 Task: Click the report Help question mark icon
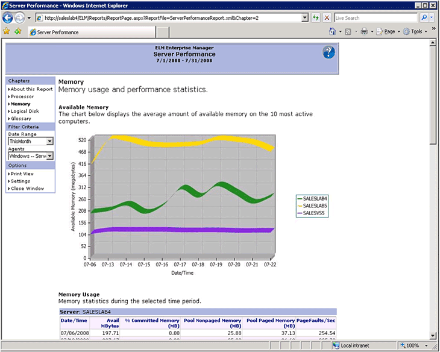click(328, 52)
